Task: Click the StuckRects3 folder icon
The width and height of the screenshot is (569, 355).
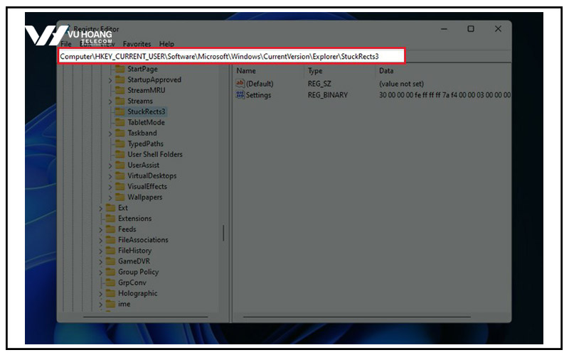Action: 119,111
